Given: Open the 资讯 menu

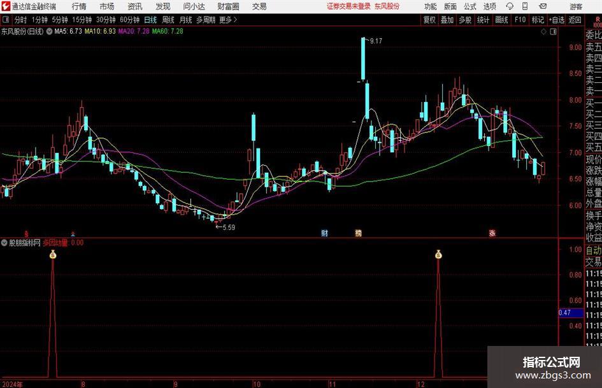Looking at the screenshot, I should tap(135, 6).
